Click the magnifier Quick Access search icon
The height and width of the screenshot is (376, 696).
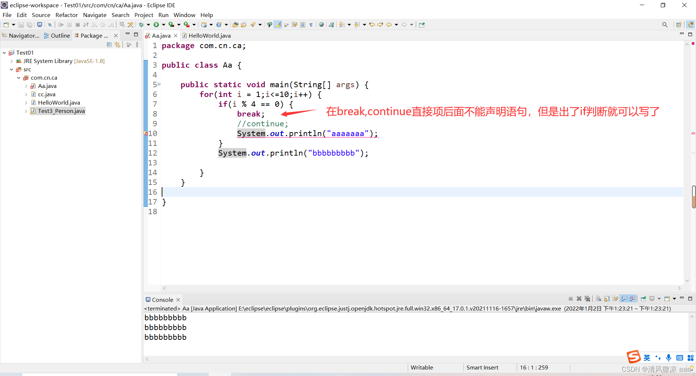coord(665,25)
